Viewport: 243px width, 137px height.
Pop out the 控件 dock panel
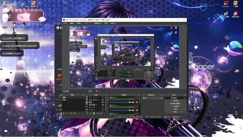coord(185,95)
